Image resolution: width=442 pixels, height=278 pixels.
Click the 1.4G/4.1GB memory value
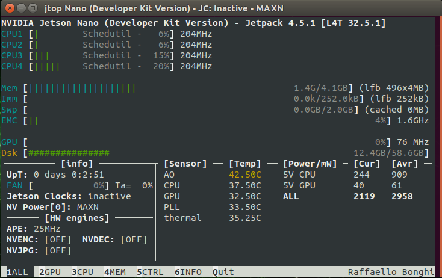(x=321, y=88)
